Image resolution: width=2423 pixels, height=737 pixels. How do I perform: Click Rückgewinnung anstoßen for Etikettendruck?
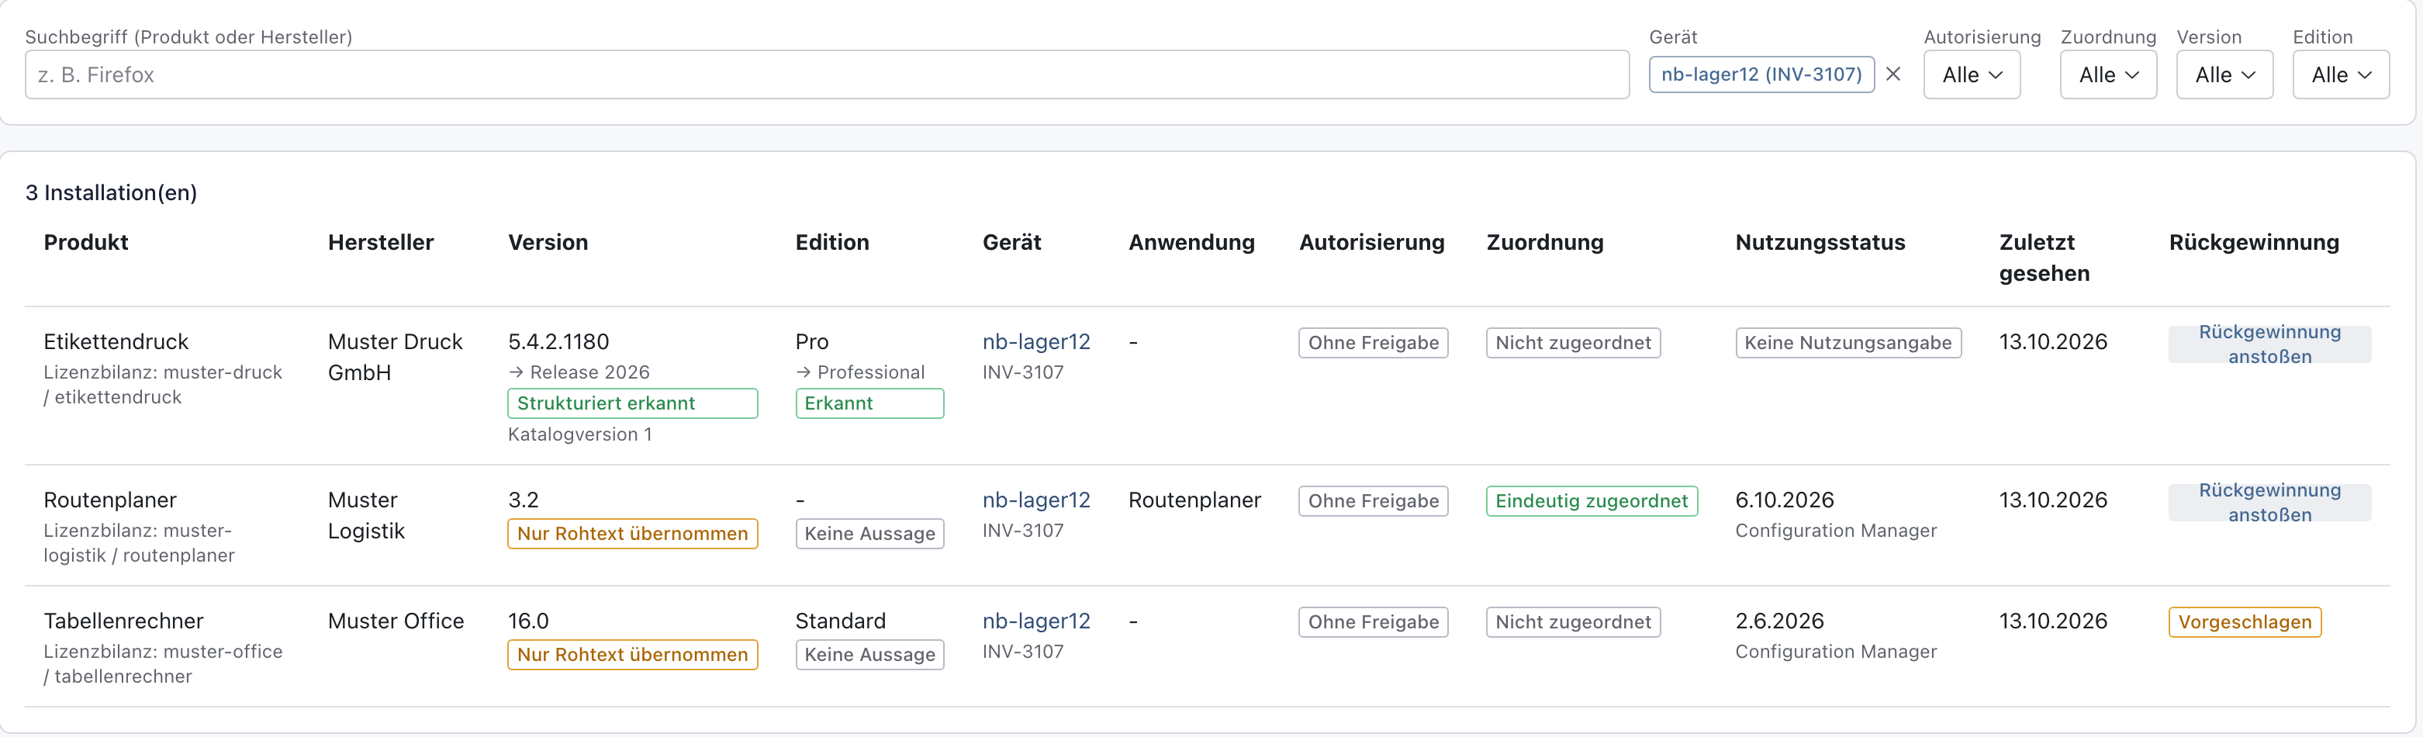pos(2269,344)
